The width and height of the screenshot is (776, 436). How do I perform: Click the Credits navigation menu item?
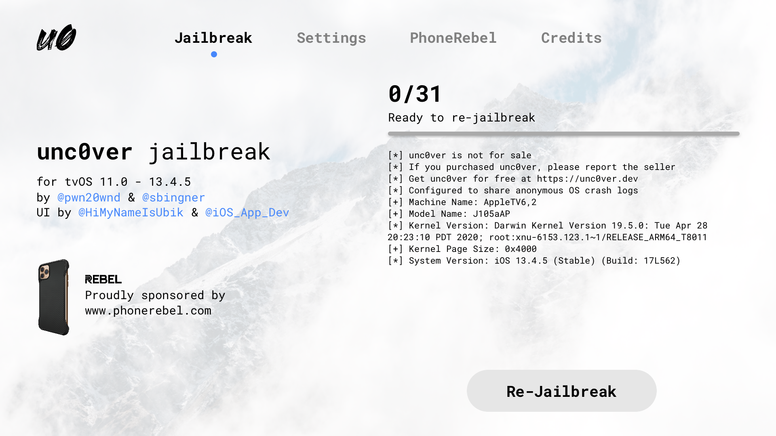click(572, 37)
